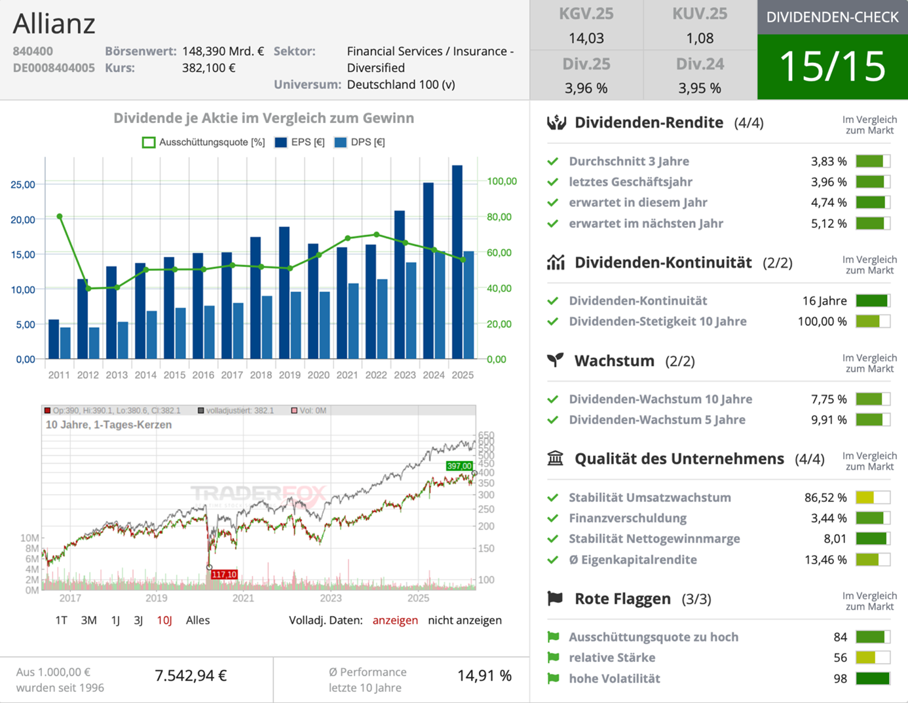The image size is (908, 703).
Task: Click the 14,91 % performance value
Action: pyautogui.click(x=484, y=676)
